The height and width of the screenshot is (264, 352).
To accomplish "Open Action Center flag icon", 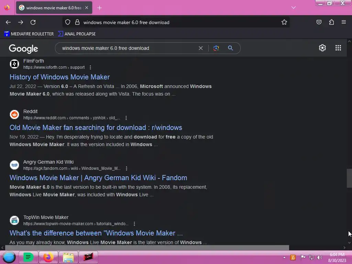I will click(x=302, y=257).
